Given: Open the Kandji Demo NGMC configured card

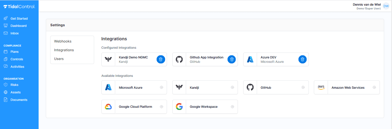Looking at the screenshot, I should tap(134, 59).
